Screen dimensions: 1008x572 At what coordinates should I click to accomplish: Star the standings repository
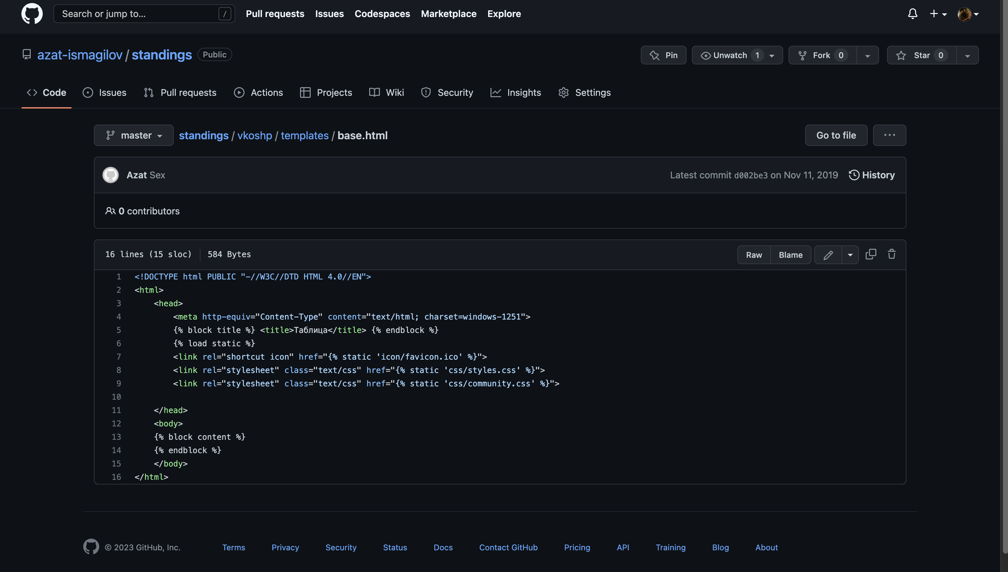[921, 55]
